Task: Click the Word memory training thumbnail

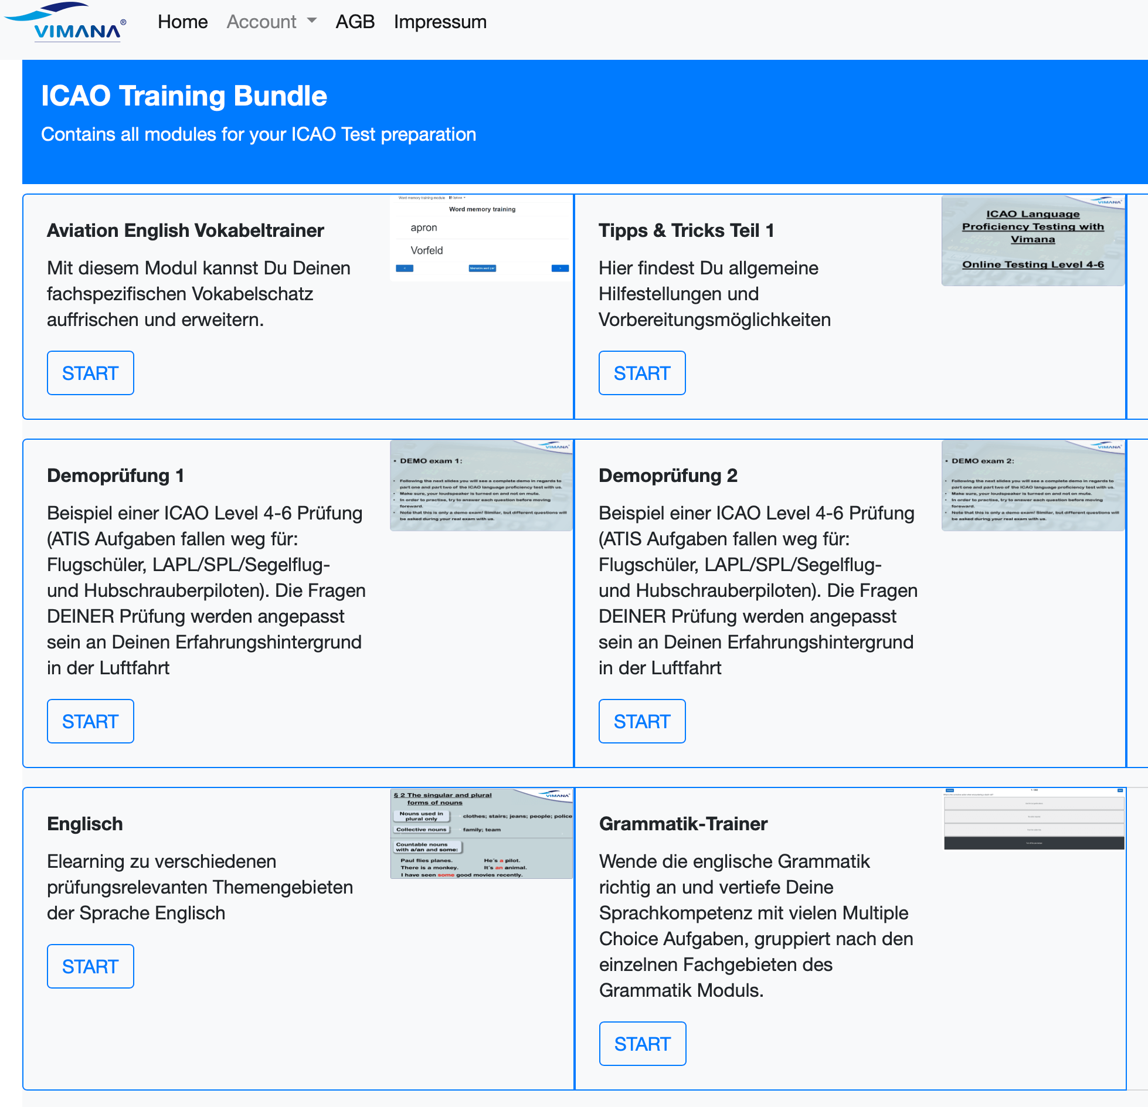Action: click(x=481, y=238)
